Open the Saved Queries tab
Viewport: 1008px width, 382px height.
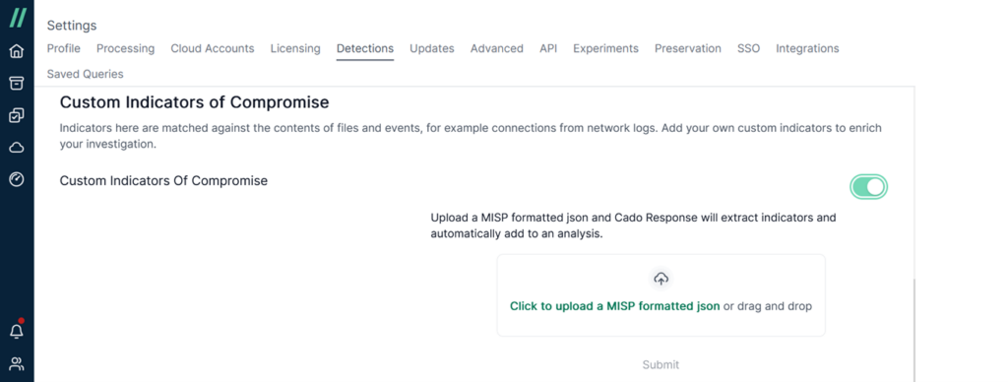[85, 74]
